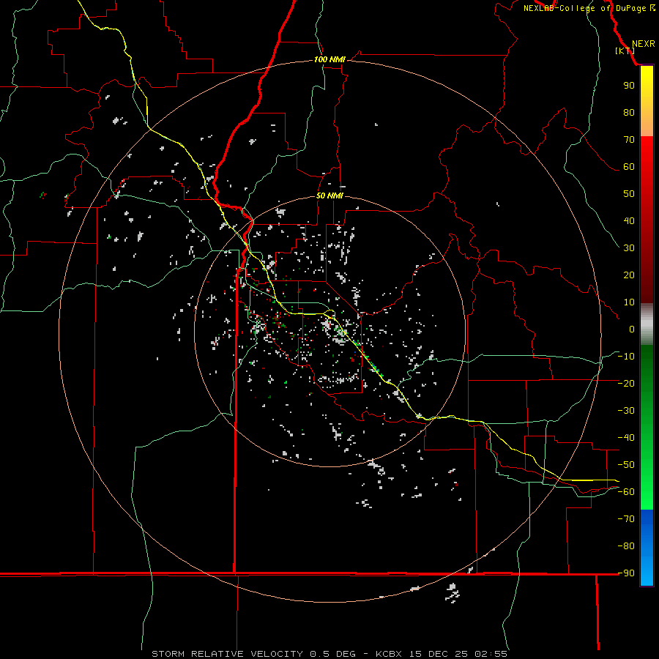This screenshot has height=659, width=659.
Task: Click the 30 value on velocity scale
Action: [629, 248]
